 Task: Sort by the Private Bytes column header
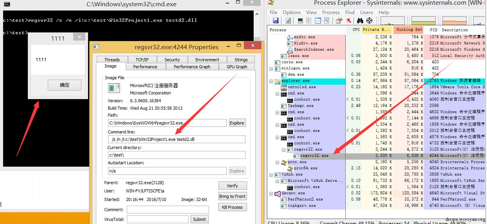(x=377, y=30)
